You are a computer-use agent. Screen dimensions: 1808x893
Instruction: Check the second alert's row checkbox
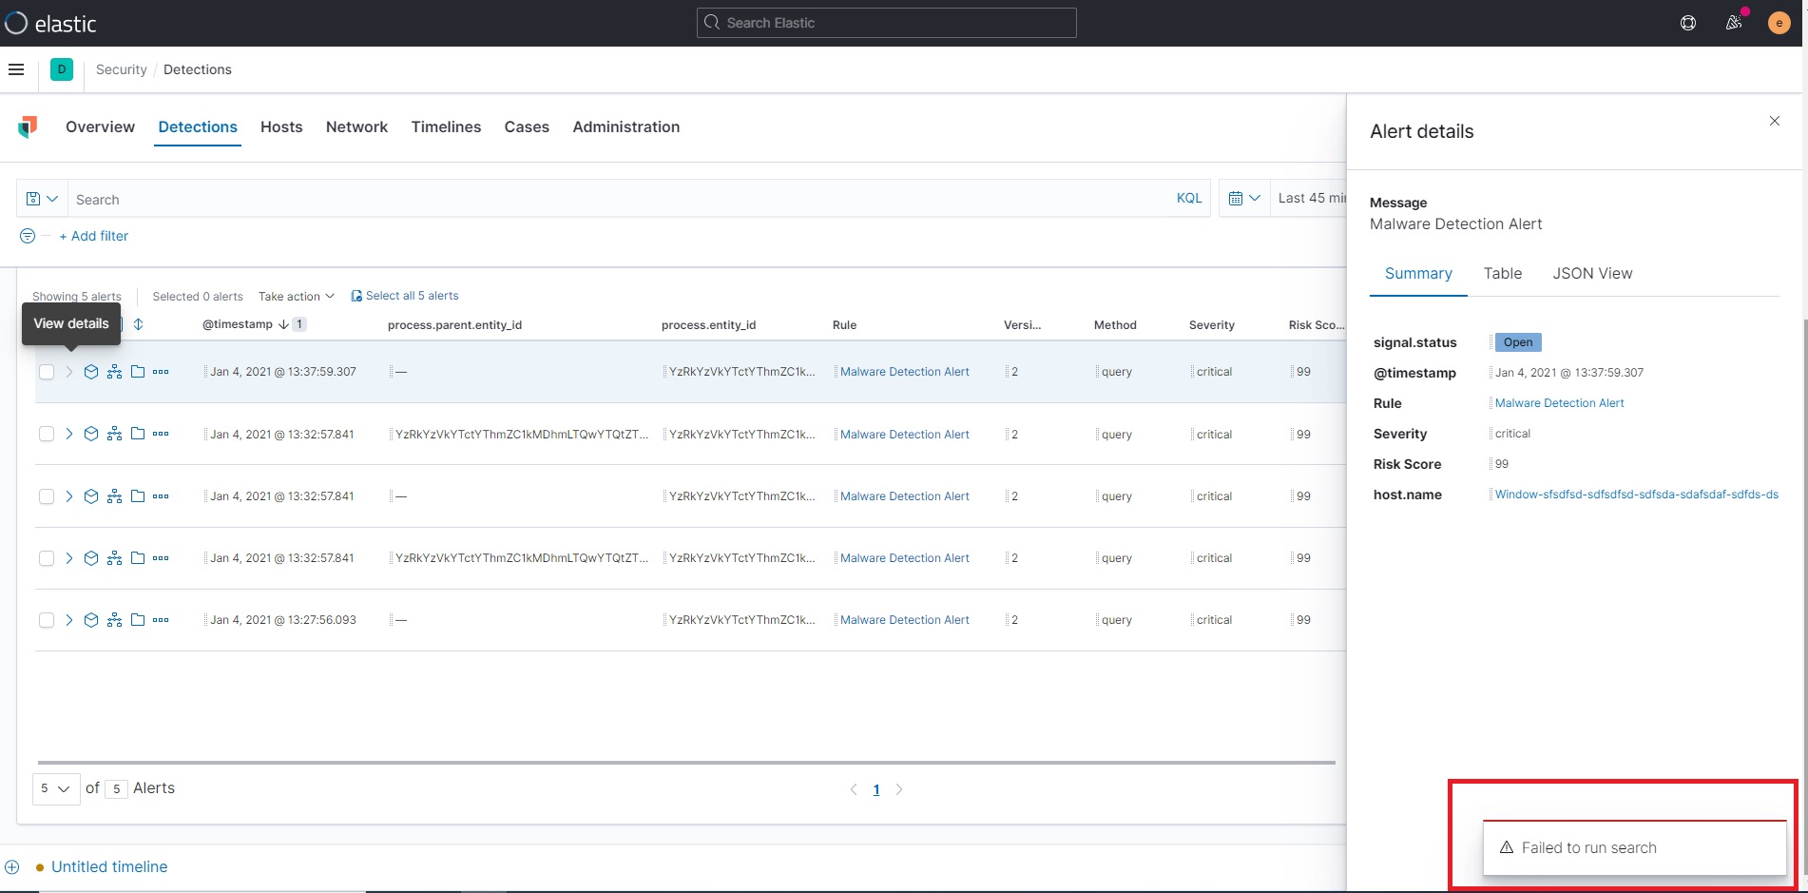tap(47, 434)
